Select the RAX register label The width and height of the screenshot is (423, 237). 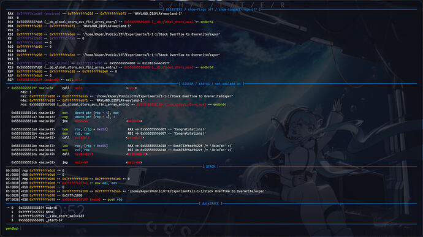[10, 13]
